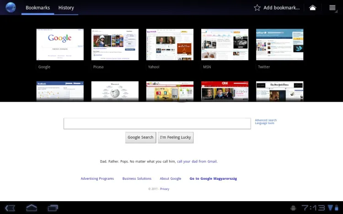Viewport: 343px width, 214px height.
Task: Open the browser menu icon
Action: (332, 8)
